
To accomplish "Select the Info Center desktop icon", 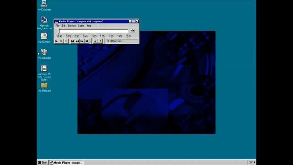I will (x=44, y=38).
